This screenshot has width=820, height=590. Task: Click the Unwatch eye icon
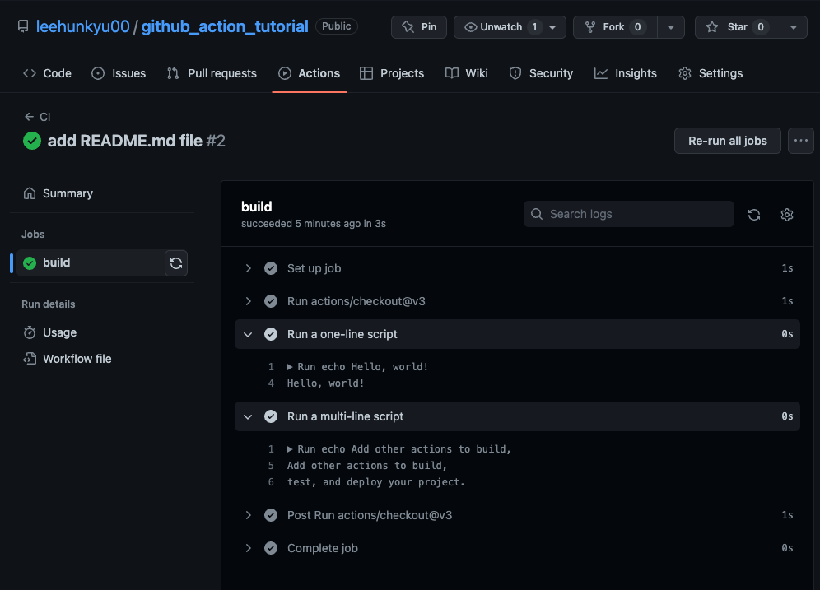pyautogui.click(x=471, y=27)
